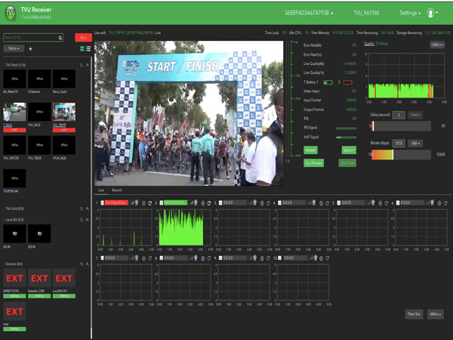Click the sort icon beside Local SDI
Image resolution: width=453 pixels, height=340 pixels.
[82, 220]
